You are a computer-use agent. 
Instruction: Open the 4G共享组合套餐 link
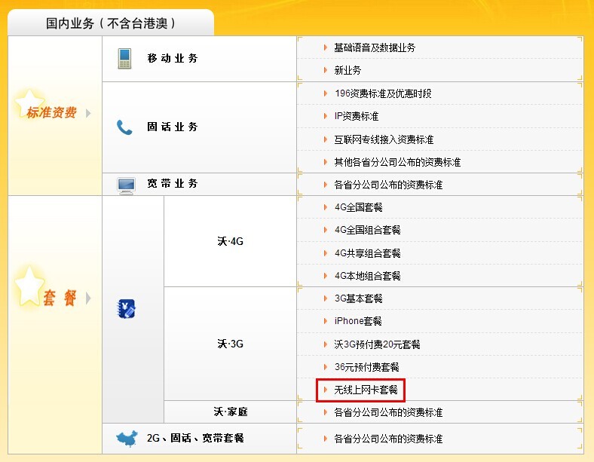click(x=367, y=253)
